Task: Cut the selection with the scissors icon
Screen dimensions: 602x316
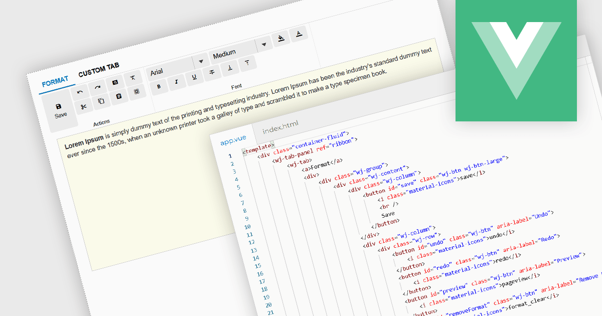Action: coord(84,106)
